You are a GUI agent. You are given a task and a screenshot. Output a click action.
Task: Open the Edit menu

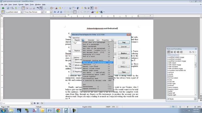[x=6, y=4]
